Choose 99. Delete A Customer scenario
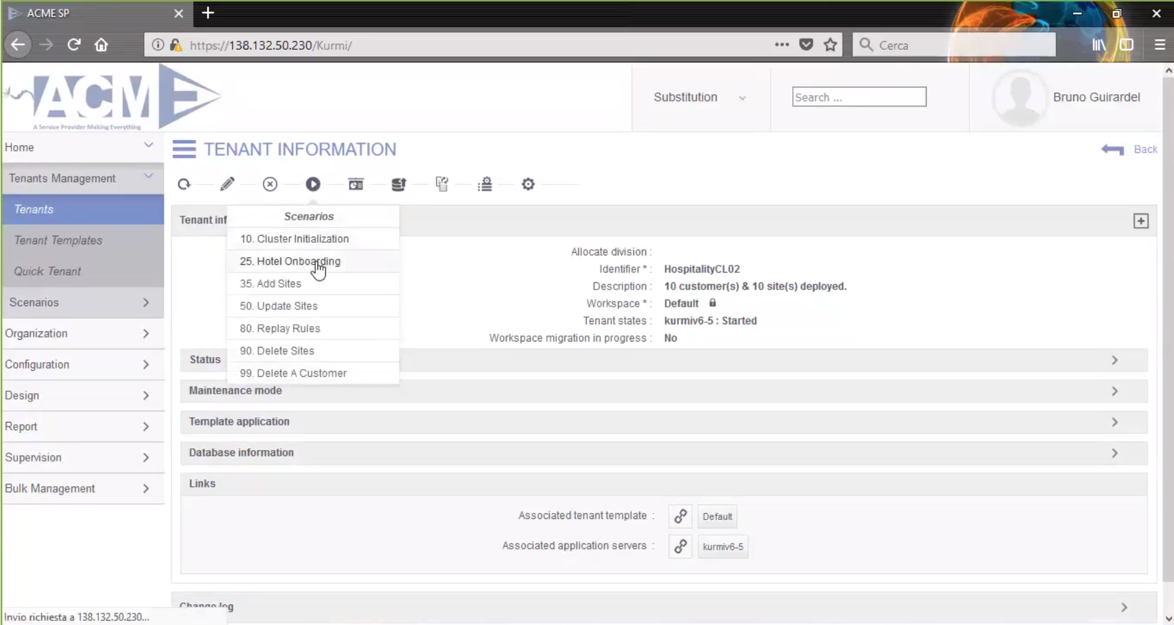Viewport: 1174px width, 625px height. click(x=293, y=373)
